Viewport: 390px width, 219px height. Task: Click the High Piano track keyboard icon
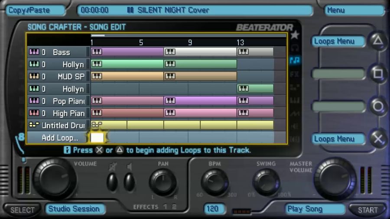coord(34,113)
